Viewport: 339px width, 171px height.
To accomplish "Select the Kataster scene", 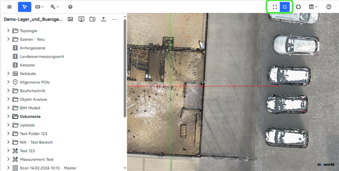I will coord(28,65).
